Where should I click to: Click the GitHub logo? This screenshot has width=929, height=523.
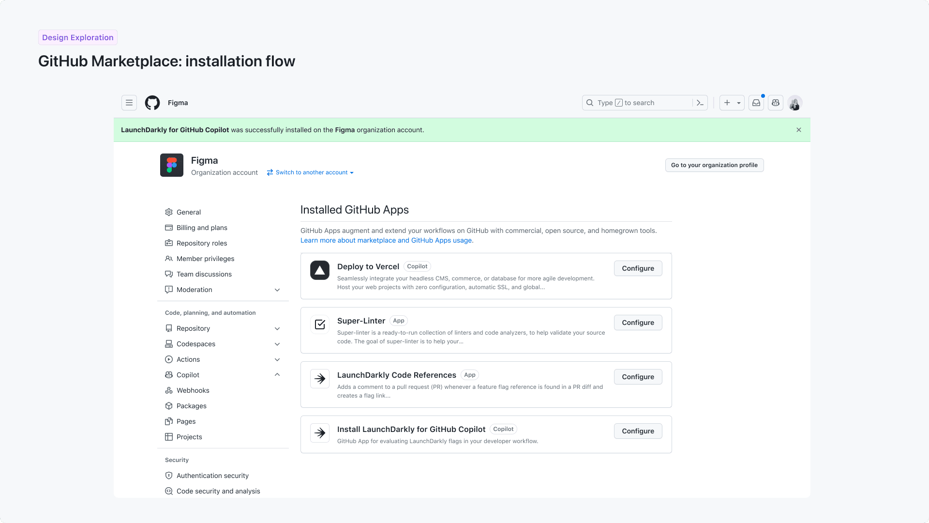click(x=152, y=103)
